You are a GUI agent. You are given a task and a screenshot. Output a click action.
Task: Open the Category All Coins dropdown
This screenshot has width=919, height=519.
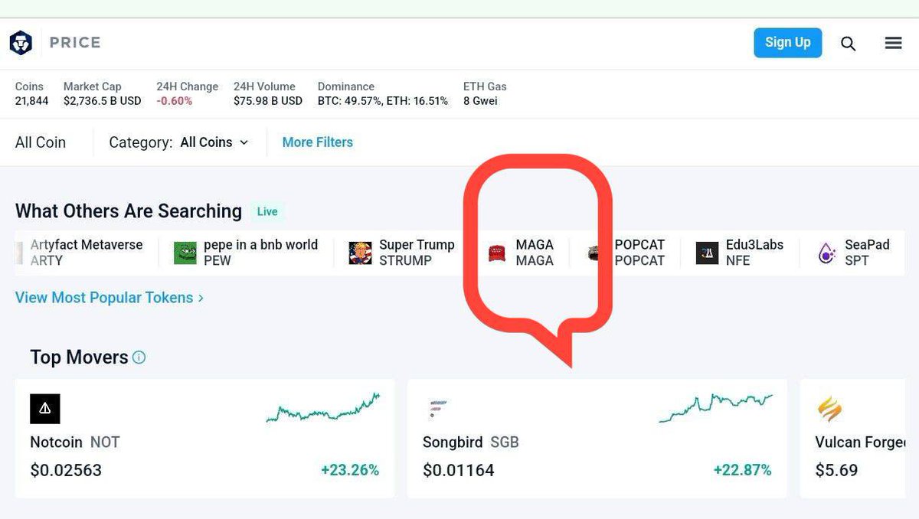click(213, 142)
